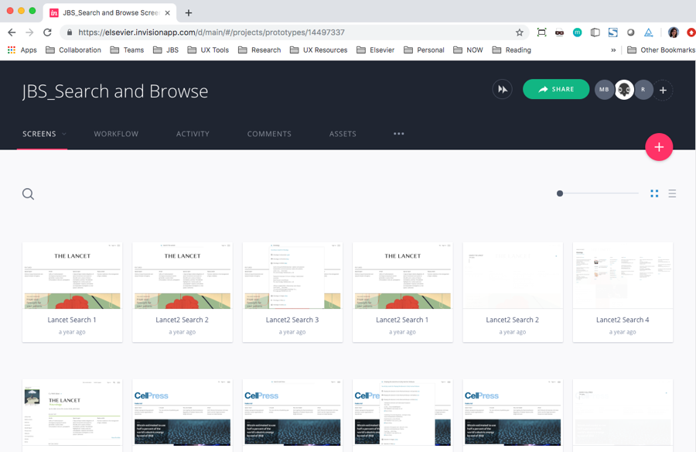Expand the Screens tab dropdown arrow

64,134
